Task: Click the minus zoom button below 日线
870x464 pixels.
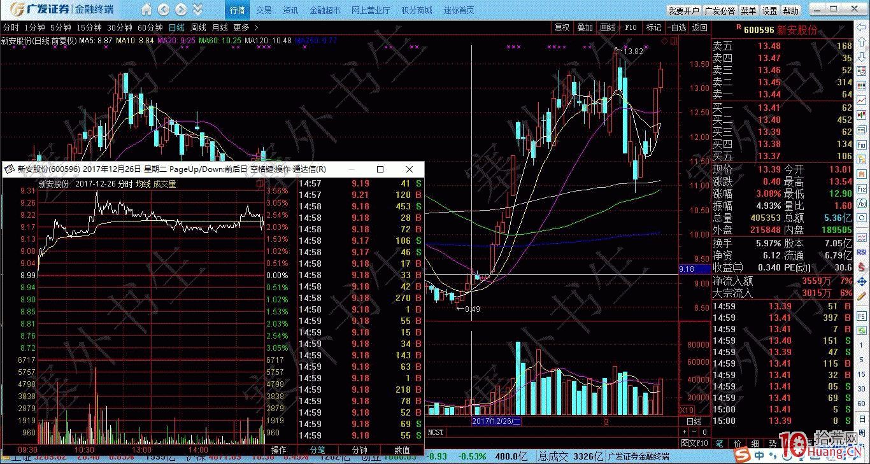Action: [694, 432]
